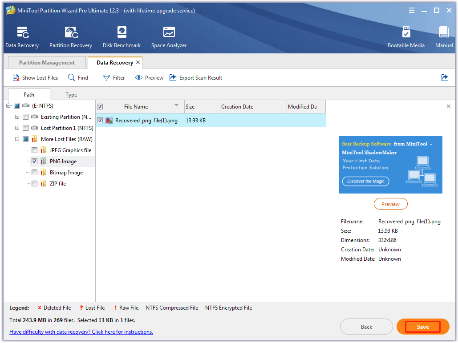Click Export Scan Result icon
This screenshot has height=343, width=458.
click(x=173, y=78)
